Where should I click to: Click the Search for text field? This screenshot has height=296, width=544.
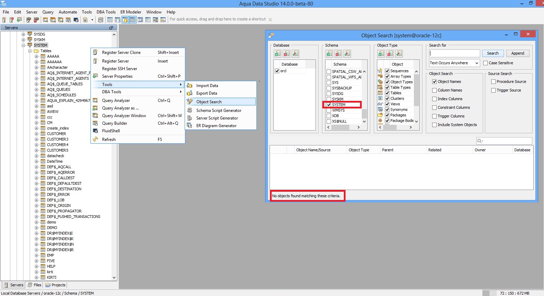pyautogui.click(x=455, y=53)
